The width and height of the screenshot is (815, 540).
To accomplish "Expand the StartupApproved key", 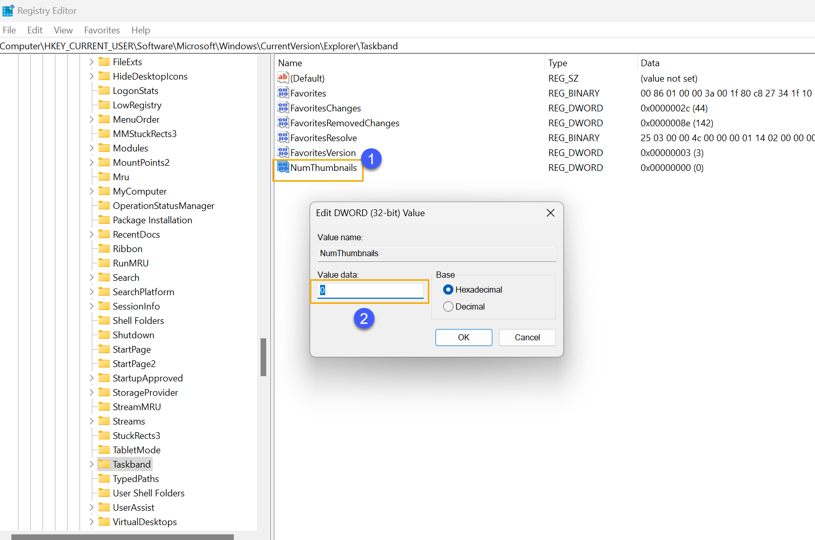I will (91, 378).
